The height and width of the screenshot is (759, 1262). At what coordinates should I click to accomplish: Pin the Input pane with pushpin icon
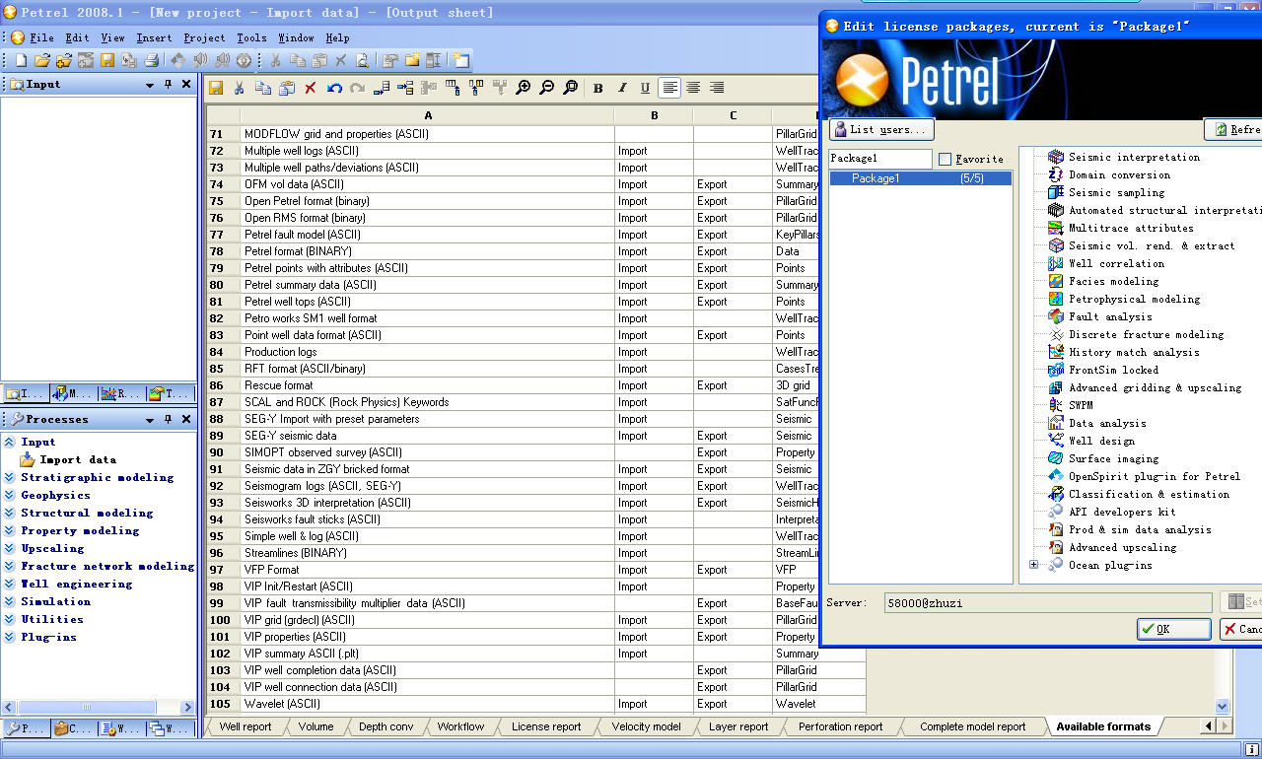pyautogui.click(x=168, y=85)
